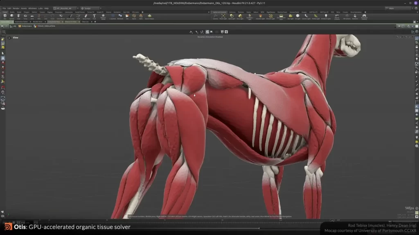The height and width of the screenshot is (235, 419).
Task: Select the Box tool on the shelf
Action: (x=5, y=16)
